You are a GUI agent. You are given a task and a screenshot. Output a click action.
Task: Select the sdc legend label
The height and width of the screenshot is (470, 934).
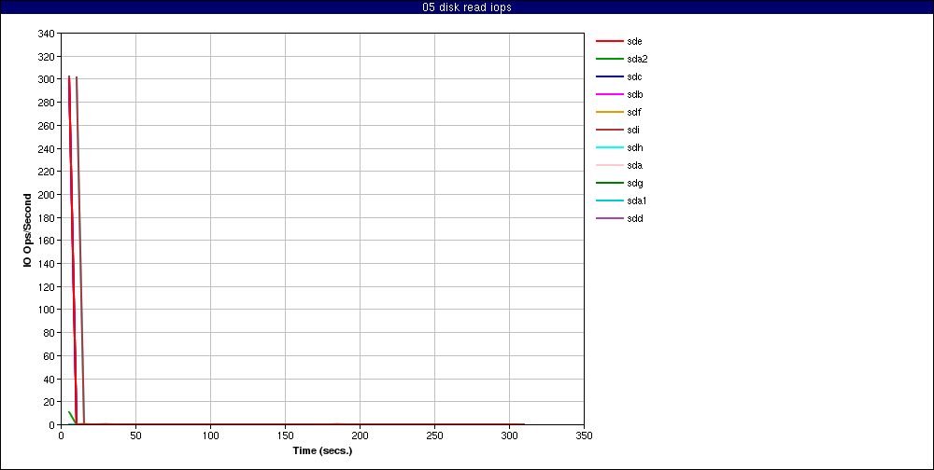634,76
